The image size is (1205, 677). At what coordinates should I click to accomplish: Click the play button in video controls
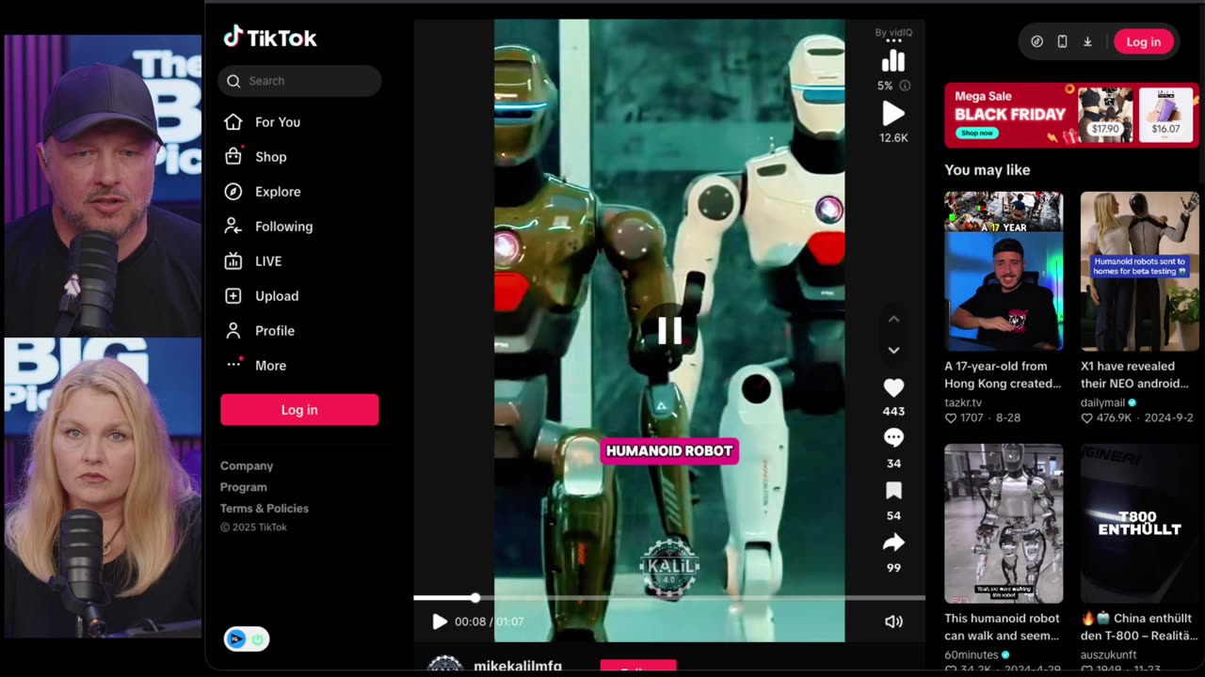coord(439,622)
